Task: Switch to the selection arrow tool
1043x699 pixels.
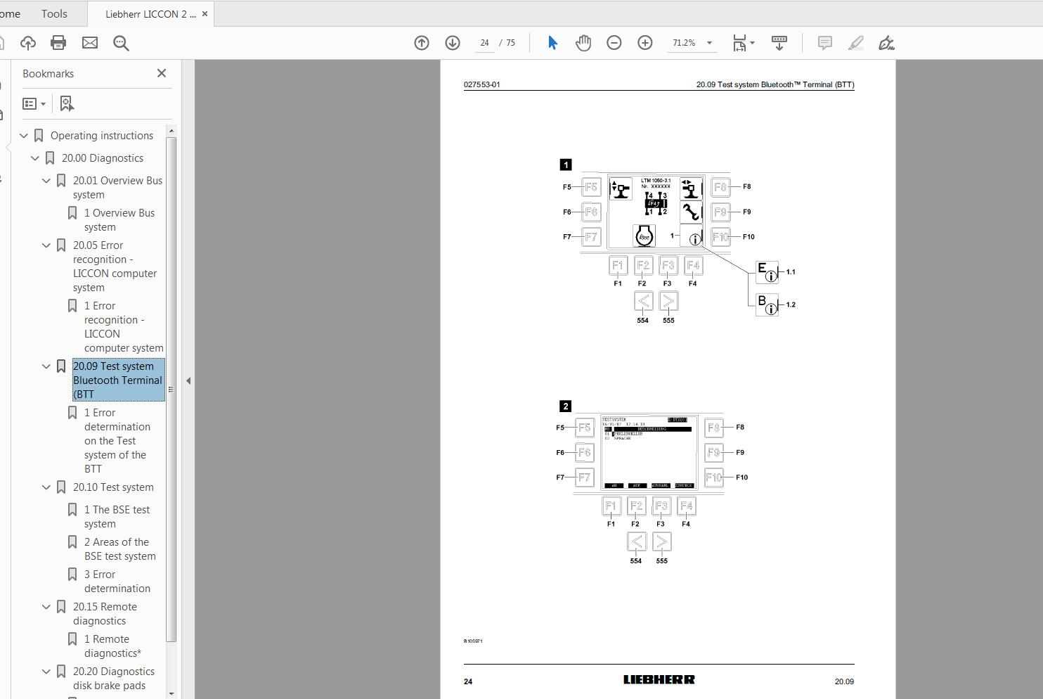Action: [x=552, y=43]
